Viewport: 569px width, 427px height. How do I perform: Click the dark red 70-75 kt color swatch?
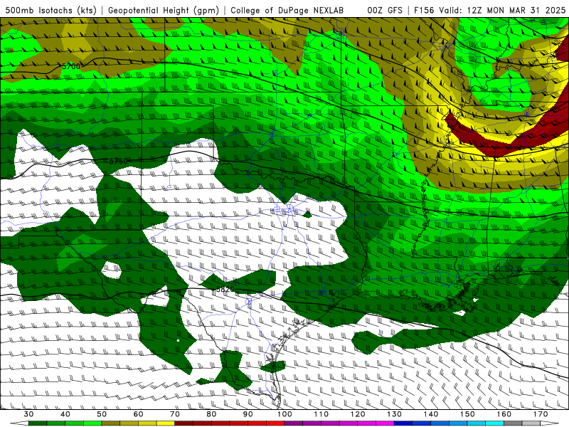[x=184, y=423]
